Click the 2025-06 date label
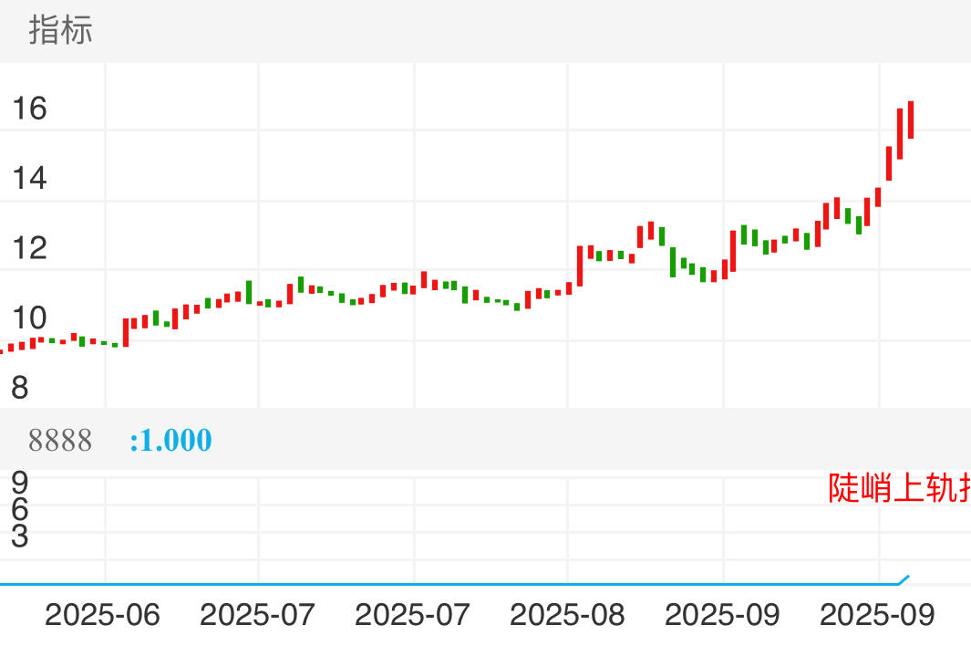 point(102,615)
